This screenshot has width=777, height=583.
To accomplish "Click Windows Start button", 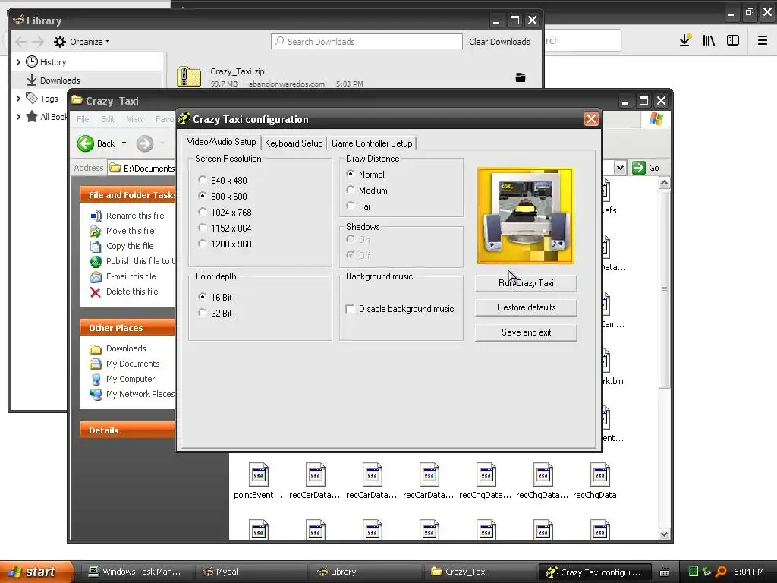I will [x=36, y=572].
